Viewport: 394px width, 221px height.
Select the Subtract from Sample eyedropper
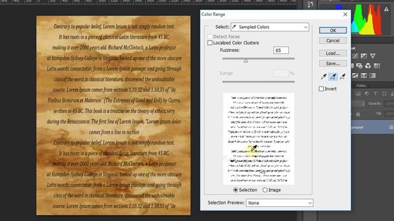pyautogui.click(x=342, y=76)
